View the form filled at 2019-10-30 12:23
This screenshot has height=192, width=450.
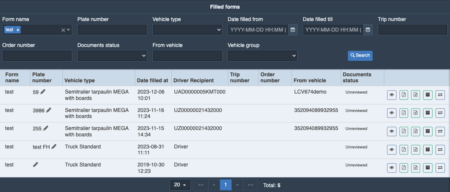coord(392,168)
